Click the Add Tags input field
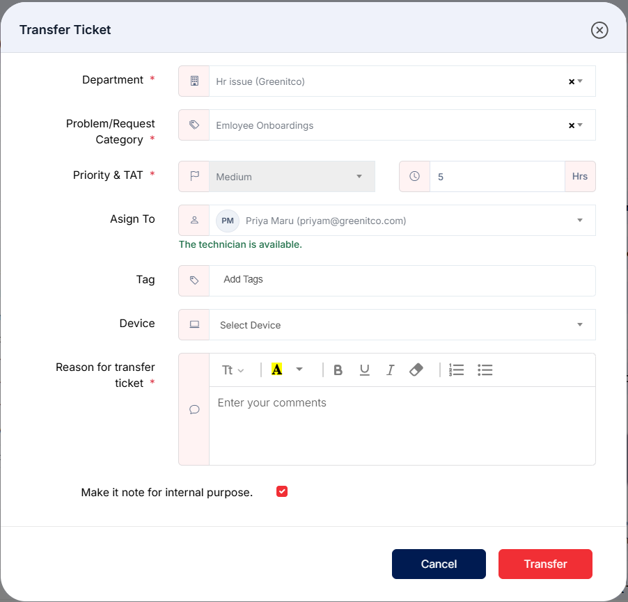This screenshot has width=628, height=602. [402, 280]
